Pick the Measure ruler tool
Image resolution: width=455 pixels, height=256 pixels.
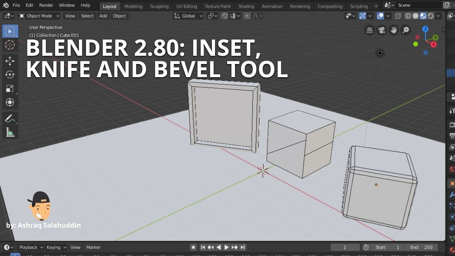point(10,133)
